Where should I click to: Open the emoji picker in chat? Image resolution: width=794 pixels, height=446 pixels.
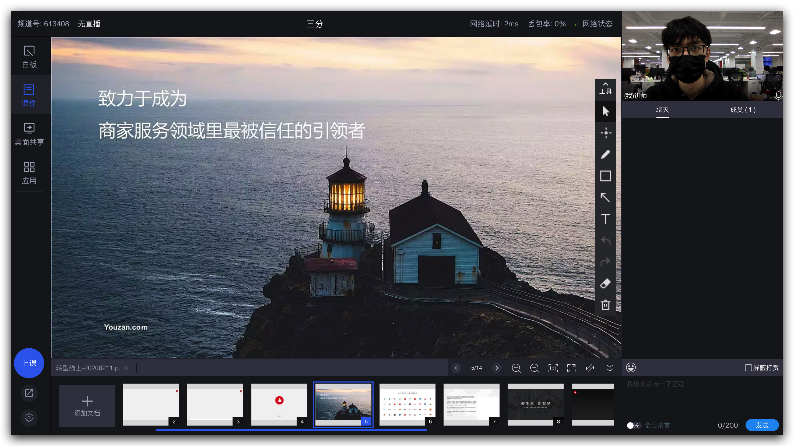point(631,367)
